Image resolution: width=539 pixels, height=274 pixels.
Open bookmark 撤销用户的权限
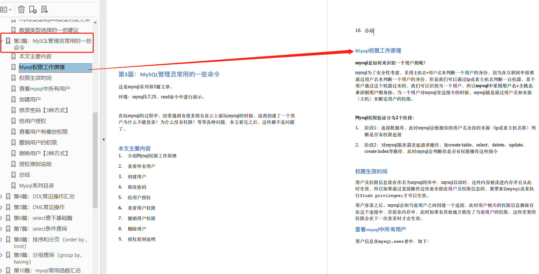tap(38, 143)
